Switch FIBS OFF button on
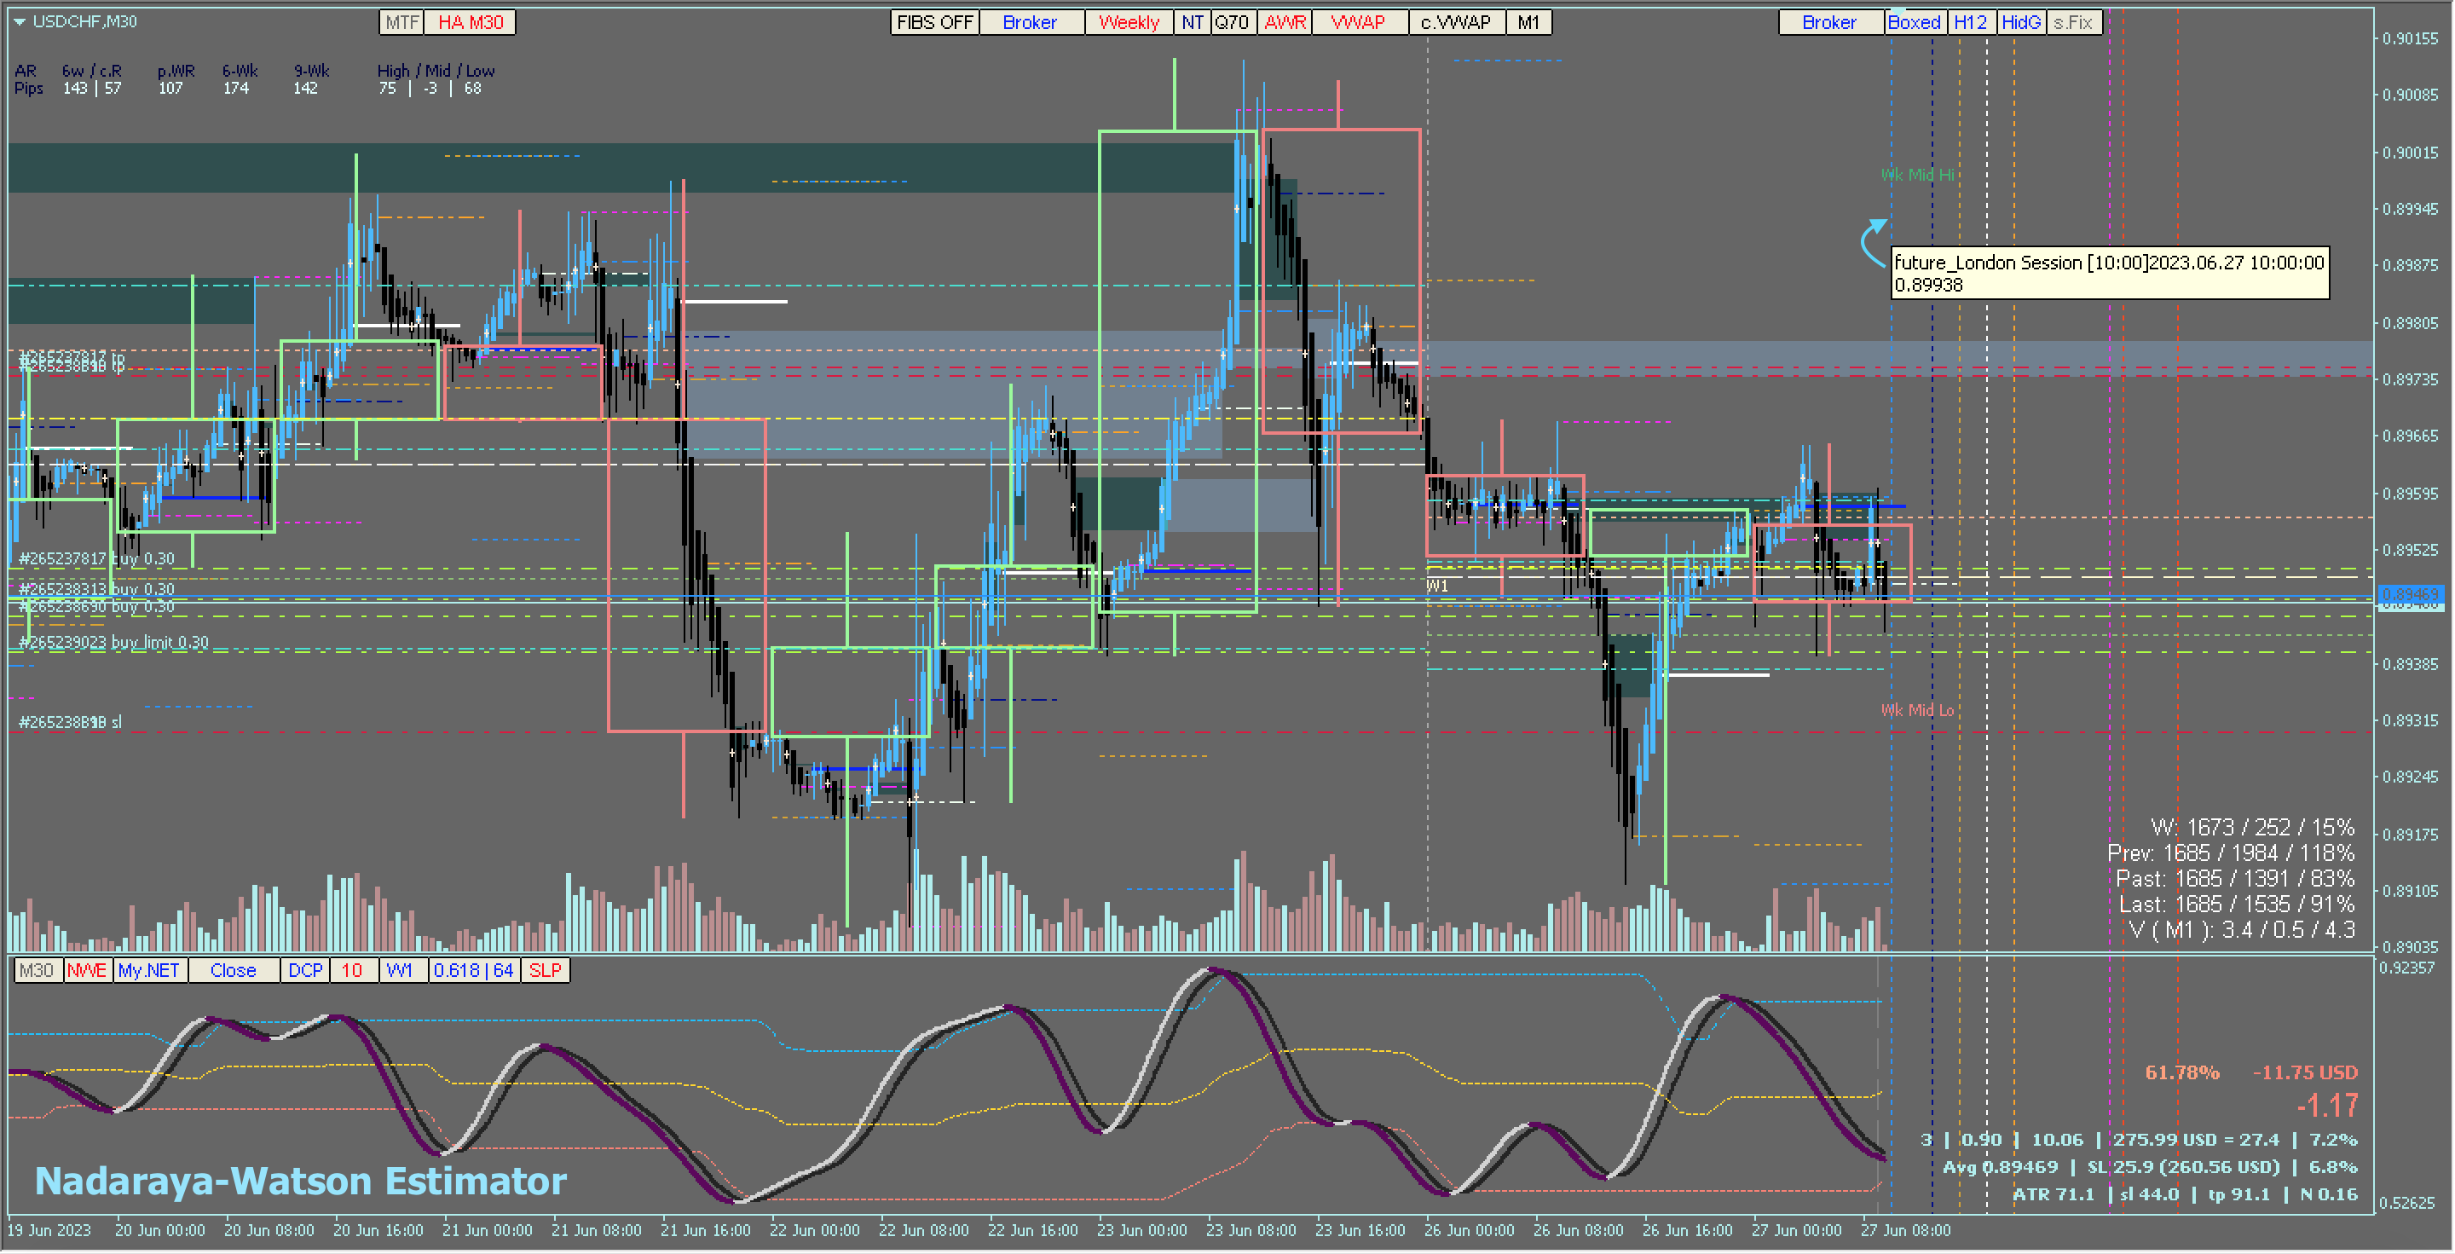The width and height of the screenshot is (2455, 1254). [x=935, y=22]
